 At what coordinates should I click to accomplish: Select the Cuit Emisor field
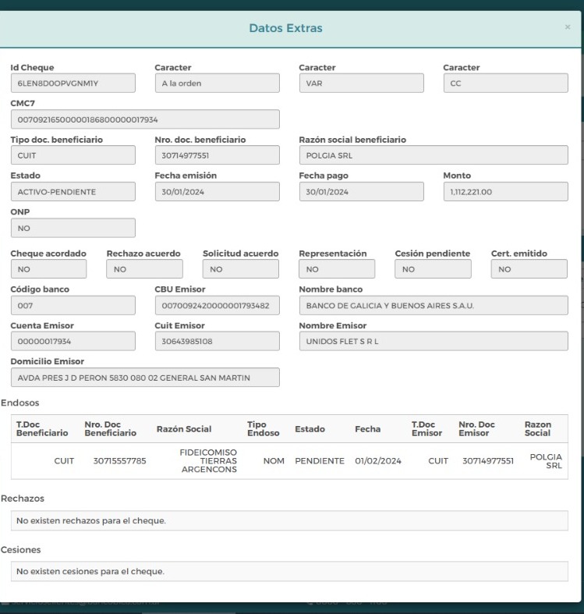218,341
